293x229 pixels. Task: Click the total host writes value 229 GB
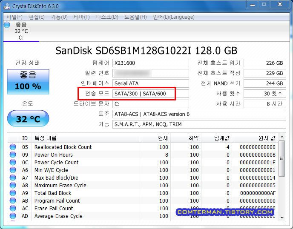[265, 73]
